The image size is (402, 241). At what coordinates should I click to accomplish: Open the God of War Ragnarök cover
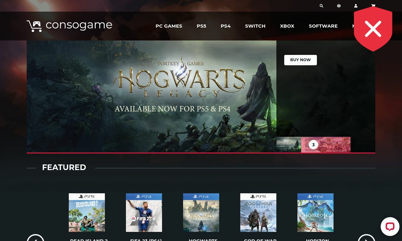(x=258, y=212)
